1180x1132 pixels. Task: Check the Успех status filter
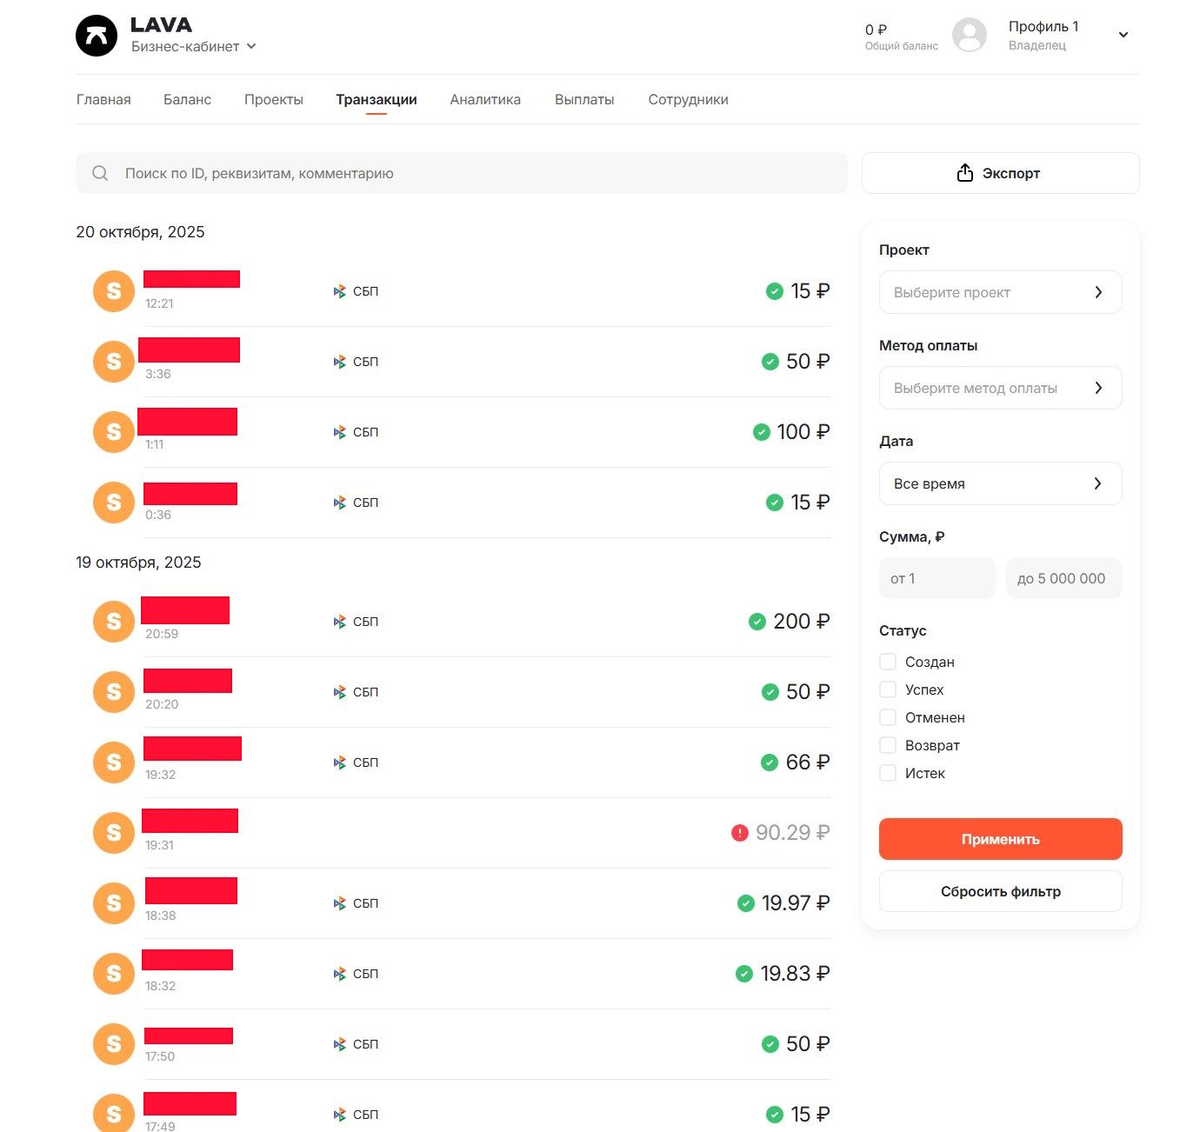coord(888,690)
